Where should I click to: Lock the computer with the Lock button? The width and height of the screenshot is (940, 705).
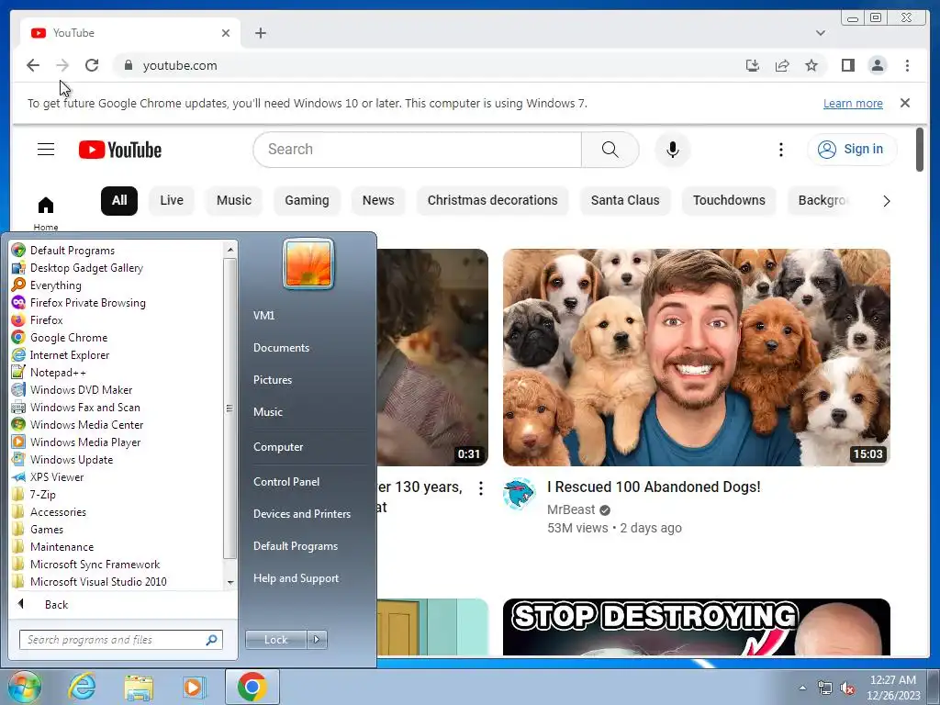click(x=275, y=640)
